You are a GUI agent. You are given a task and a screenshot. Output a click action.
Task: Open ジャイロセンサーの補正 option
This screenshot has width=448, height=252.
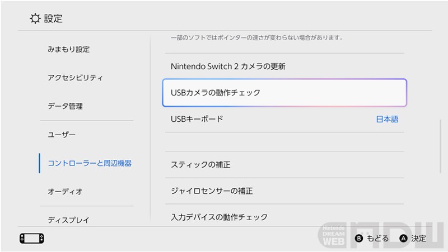tap(284, 191)
